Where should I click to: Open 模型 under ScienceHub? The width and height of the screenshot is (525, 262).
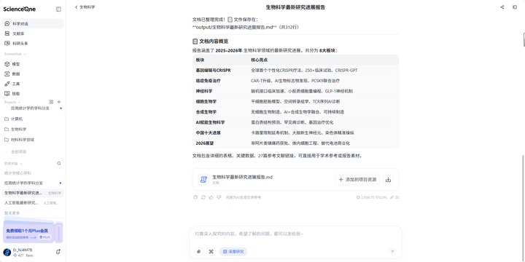[x=33, y=64]
